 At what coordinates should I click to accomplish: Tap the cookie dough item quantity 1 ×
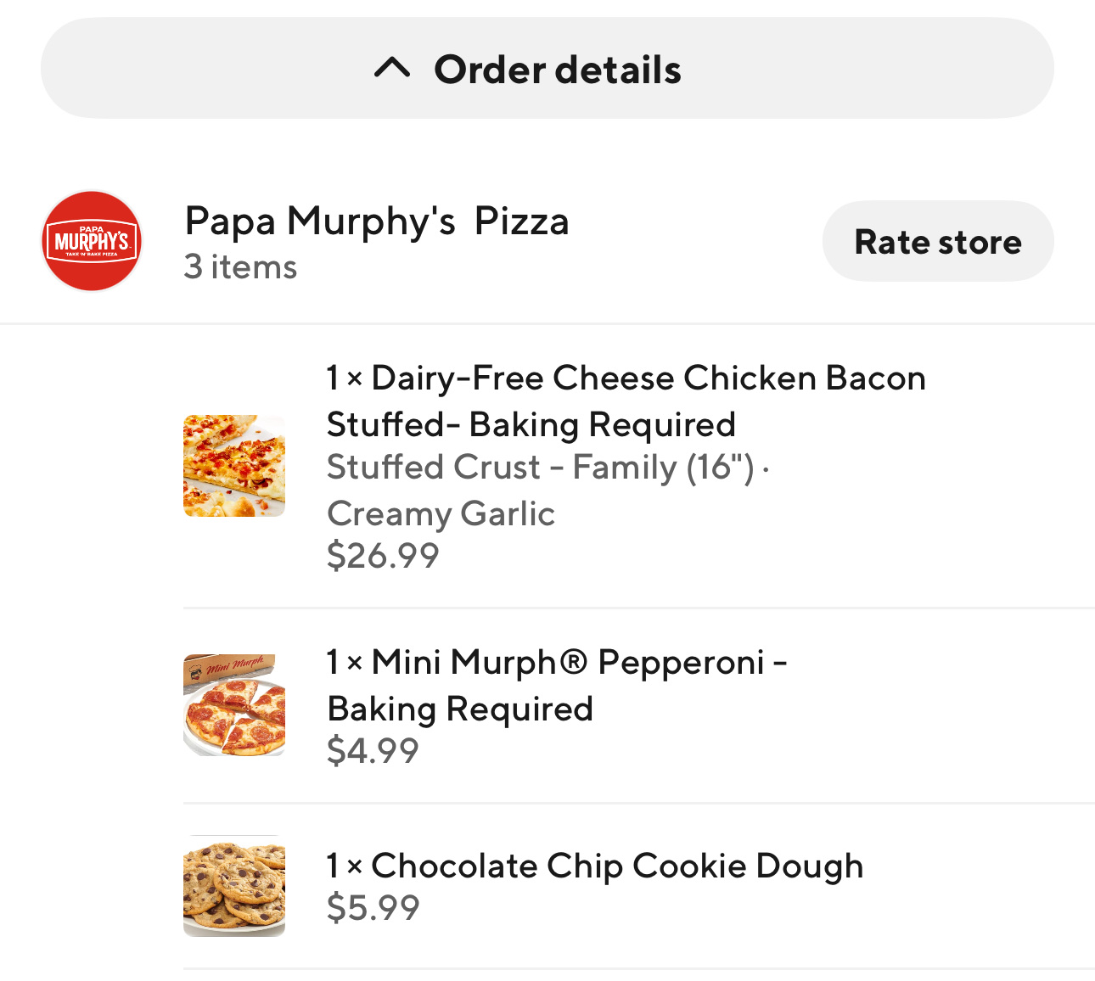point(345,866)
